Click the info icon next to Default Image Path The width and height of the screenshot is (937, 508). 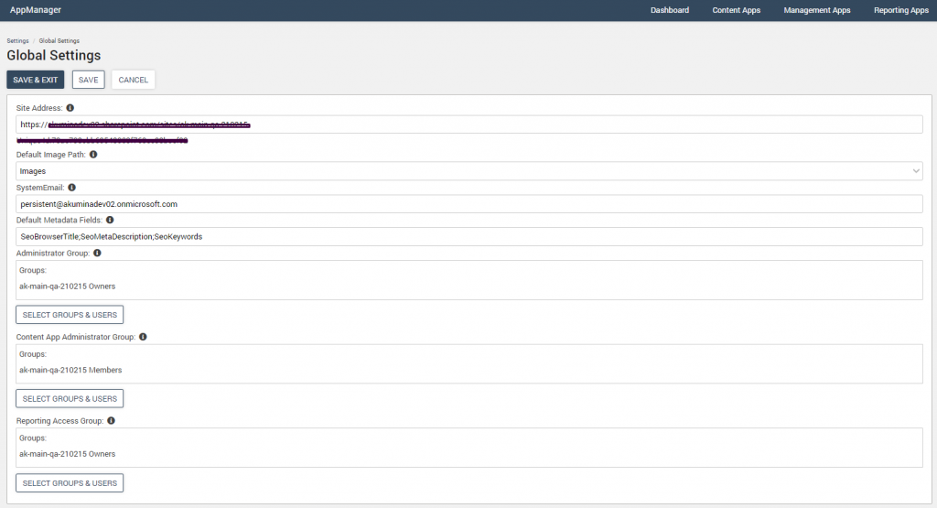(x=93, y=155)
